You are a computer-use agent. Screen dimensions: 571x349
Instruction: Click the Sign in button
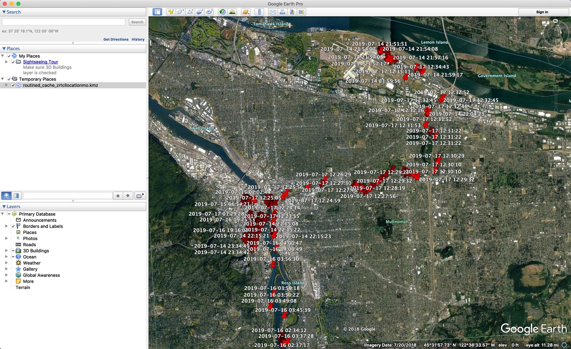(x=542, y=12)
